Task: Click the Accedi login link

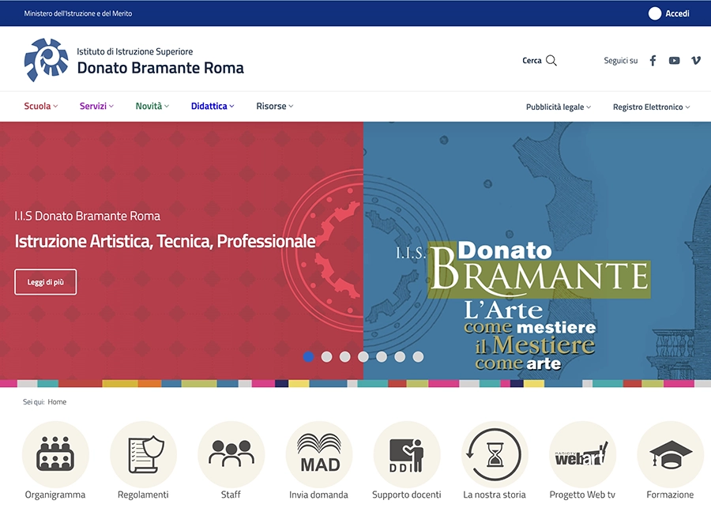Action: coord(678,13)
